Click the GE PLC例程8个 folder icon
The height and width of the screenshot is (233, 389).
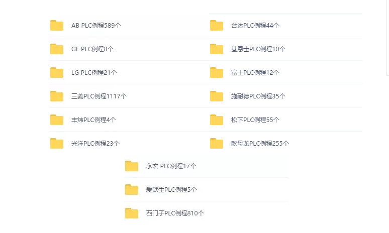pyautogui.click(x=57, y=49)
